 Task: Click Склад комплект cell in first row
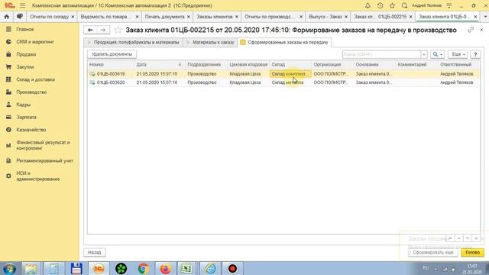coord(290,74)
